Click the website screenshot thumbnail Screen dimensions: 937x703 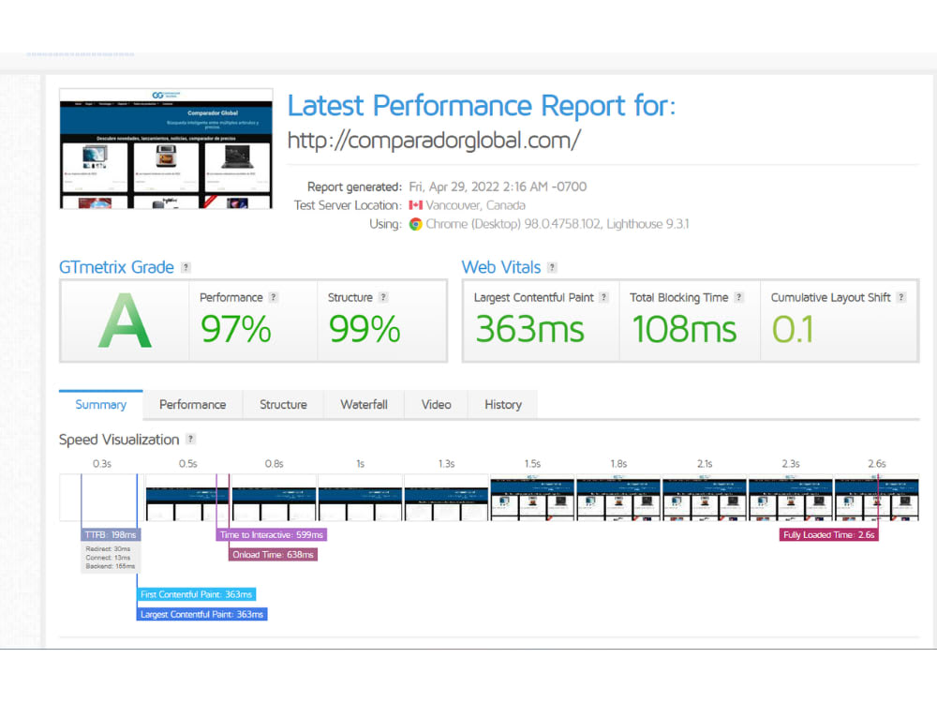[x=166, y=148]
